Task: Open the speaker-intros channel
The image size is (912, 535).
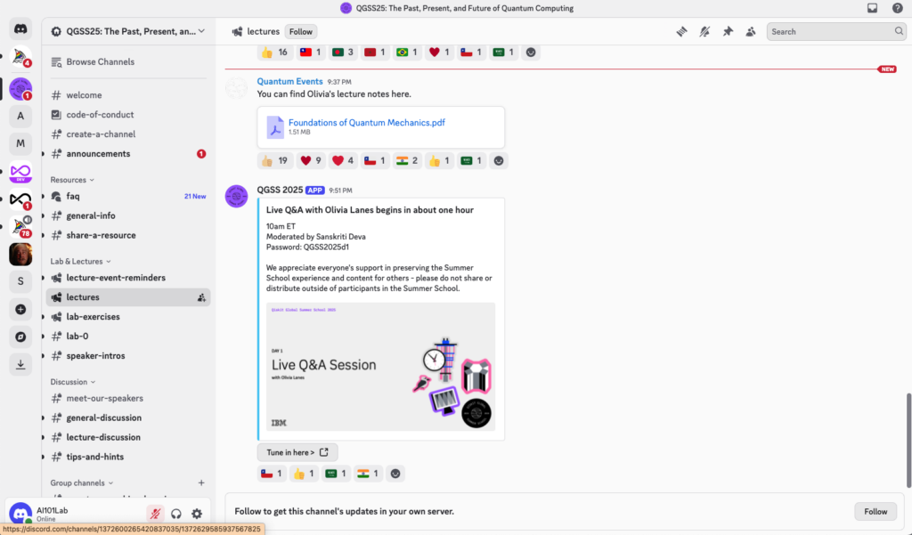Action: point(128,355)
